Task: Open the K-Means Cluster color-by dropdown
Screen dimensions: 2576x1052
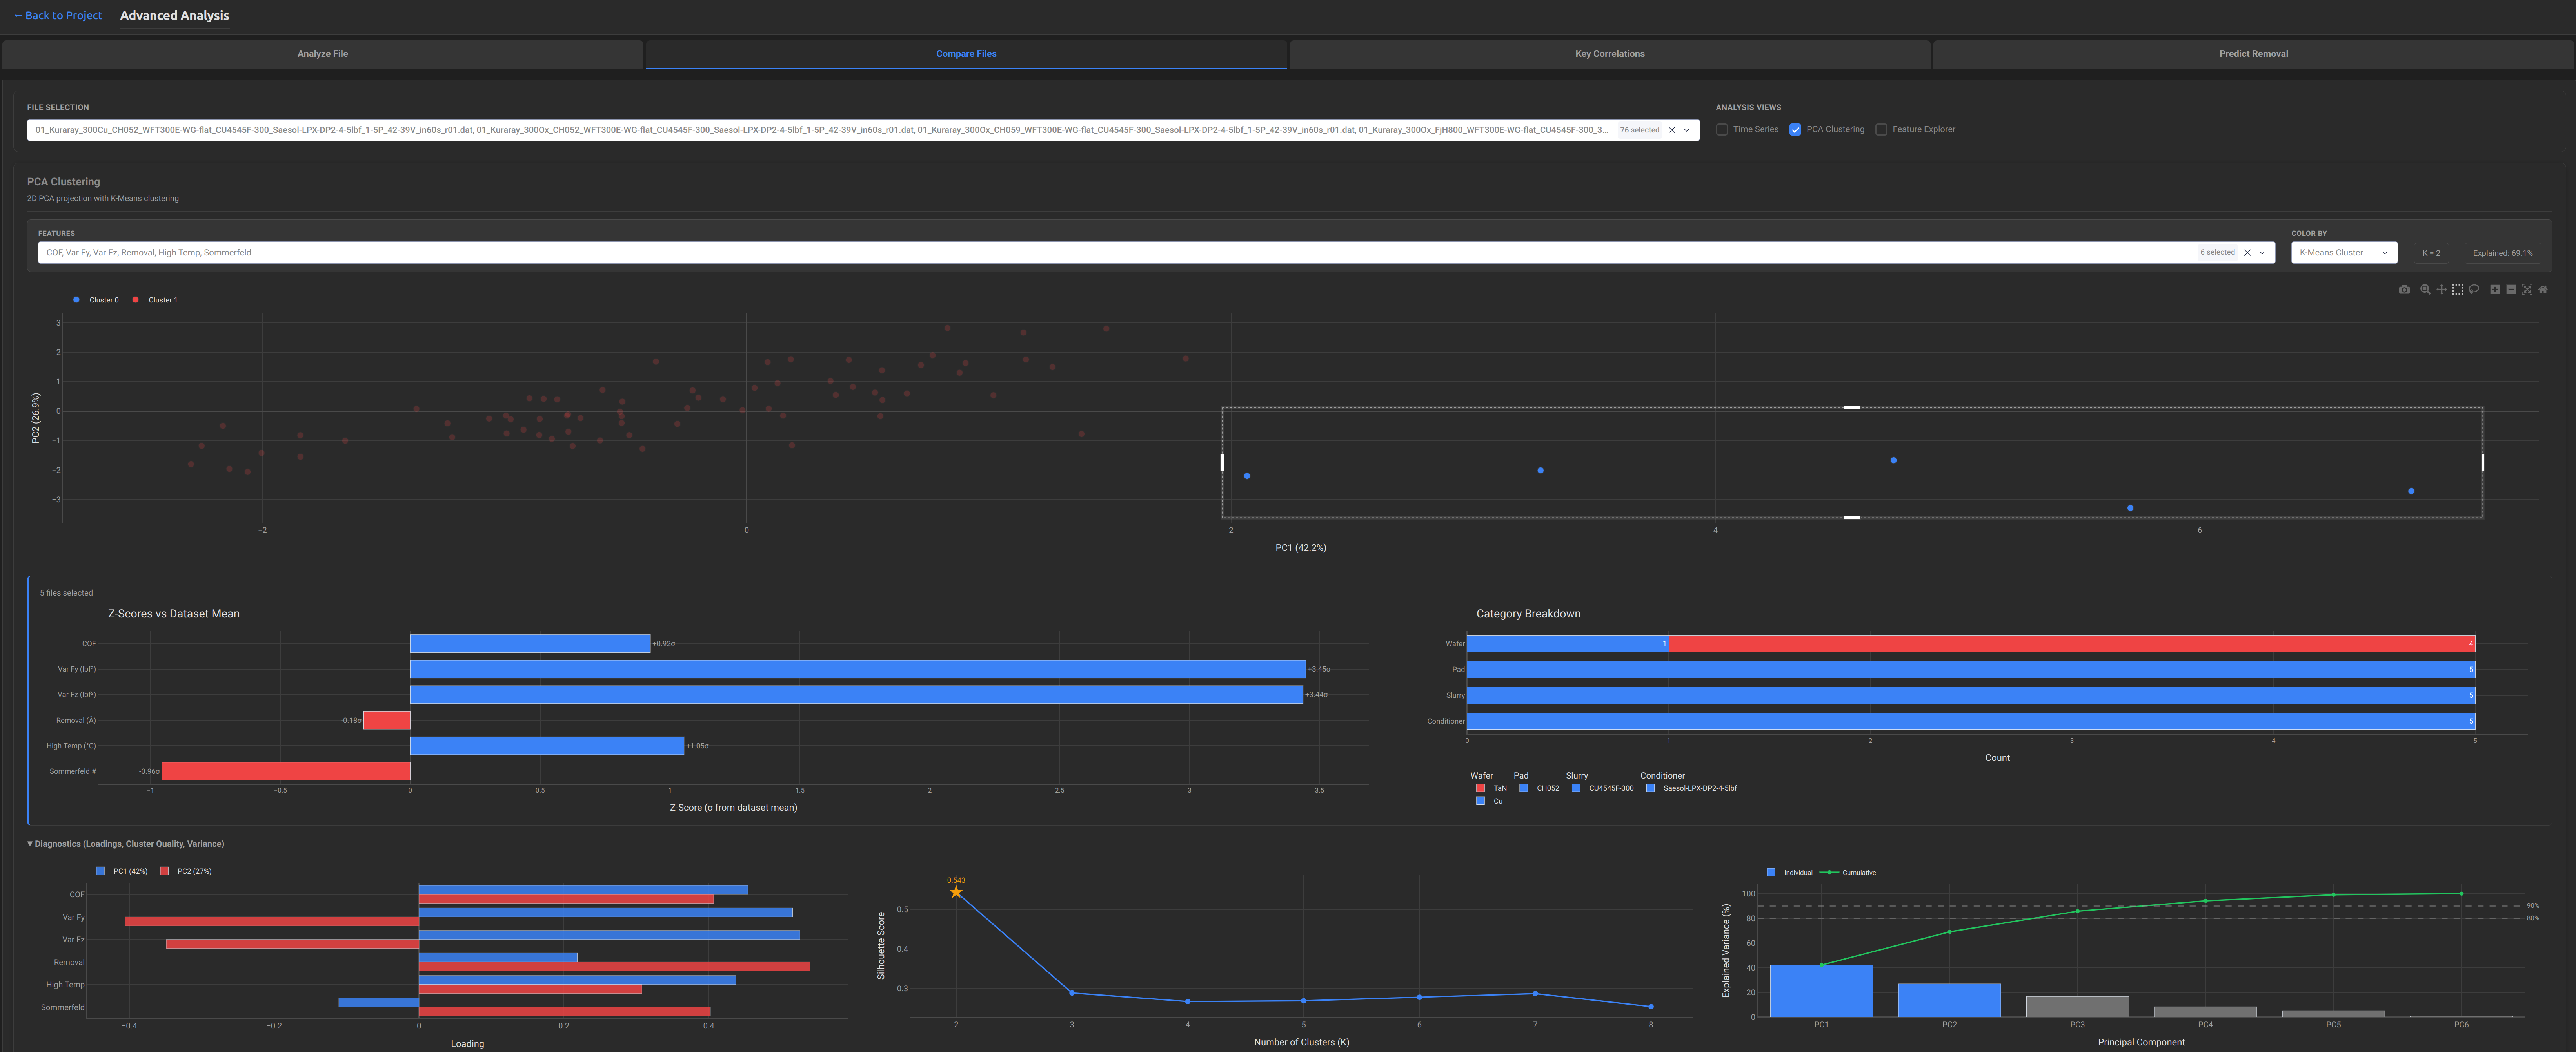Action: tap(2343, 252)
